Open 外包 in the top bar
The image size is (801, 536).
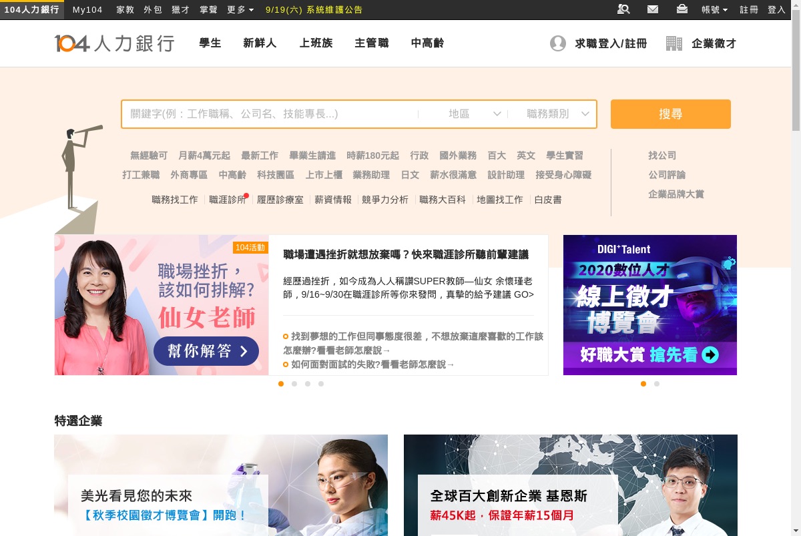[153, 10]
